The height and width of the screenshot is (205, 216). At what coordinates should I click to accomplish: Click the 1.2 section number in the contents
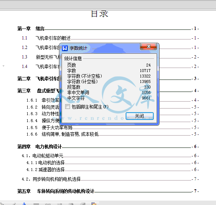coord(25,48)
